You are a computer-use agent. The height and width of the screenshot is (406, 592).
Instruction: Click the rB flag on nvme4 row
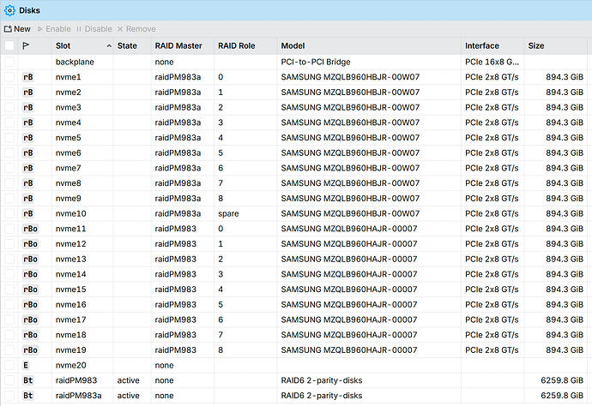tap(28, 122)
